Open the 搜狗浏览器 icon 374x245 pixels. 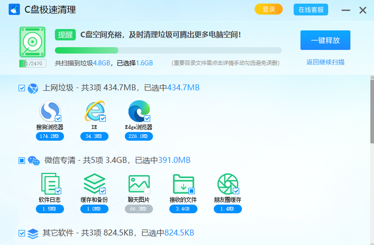click(x=50, y=111)
